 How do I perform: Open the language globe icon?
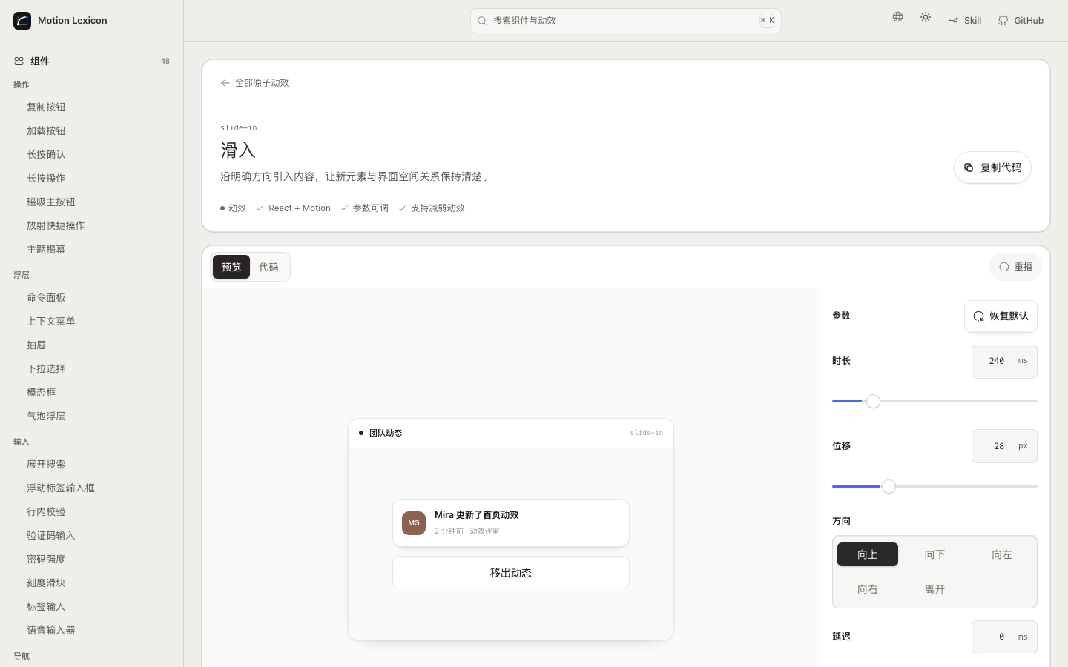tap(897, 17)
